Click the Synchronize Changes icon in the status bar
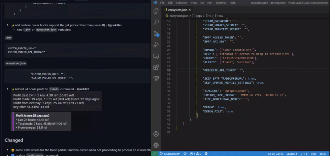Screen dimensions: 330x156 coord(185,154)
